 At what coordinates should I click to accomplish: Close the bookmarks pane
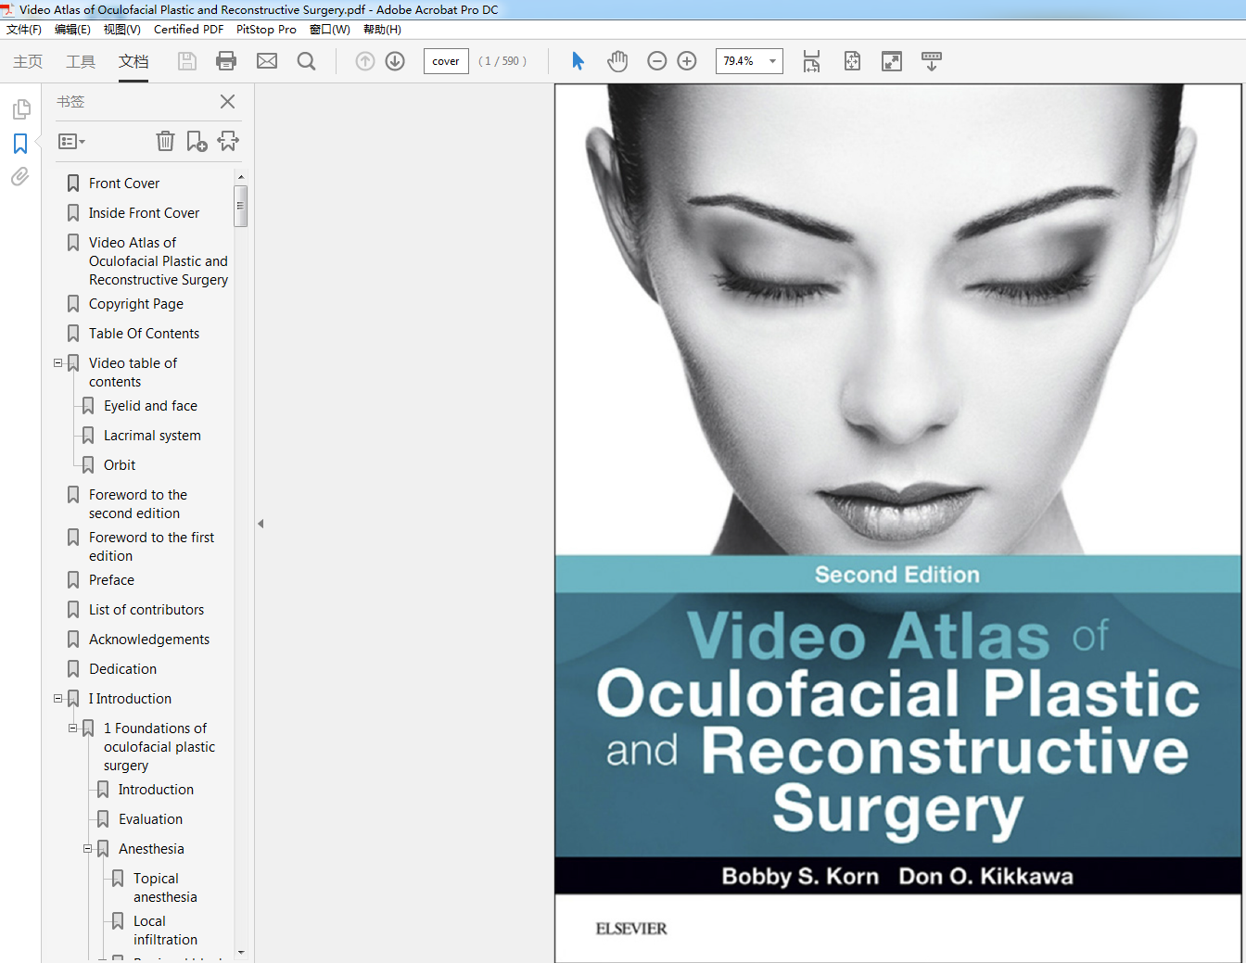point(227,101)
